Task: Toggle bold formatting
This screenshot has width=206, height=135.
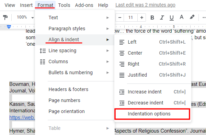Action: tap(152, 18)
